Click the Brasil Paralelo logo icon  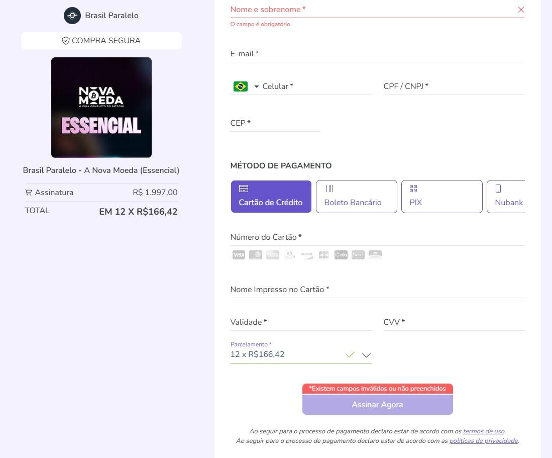(x=72, y=16)
